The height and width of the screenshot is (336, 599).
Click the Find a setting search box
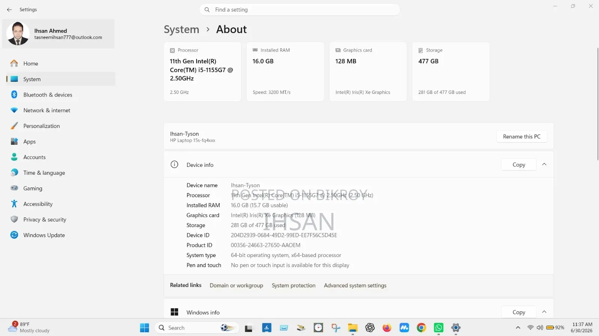(300, 10)
